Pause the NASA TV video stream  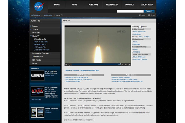[66, 65]
